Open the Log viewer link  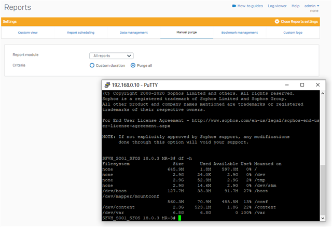pyautogui.click(x=277, y=6)
